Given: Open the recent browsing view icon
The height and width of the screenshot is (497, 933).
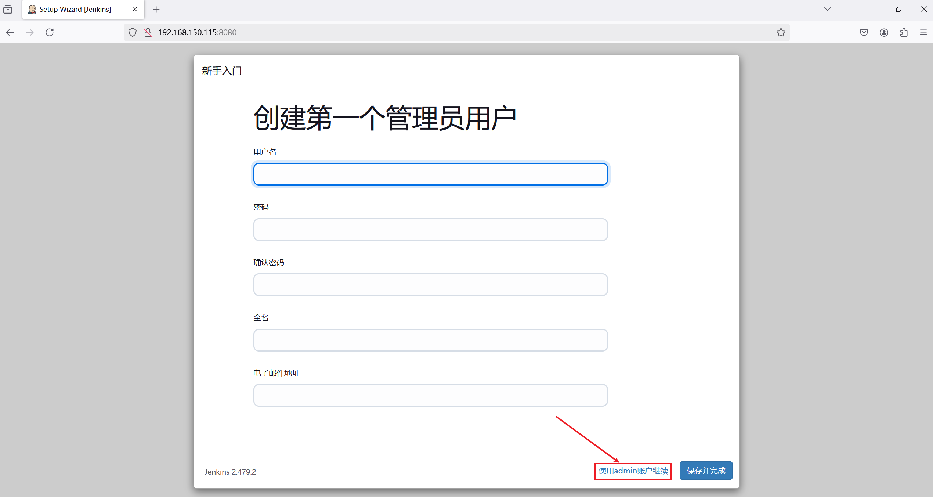Looking at the screenshot, I should pyautogui.click(x=8, y=9).
